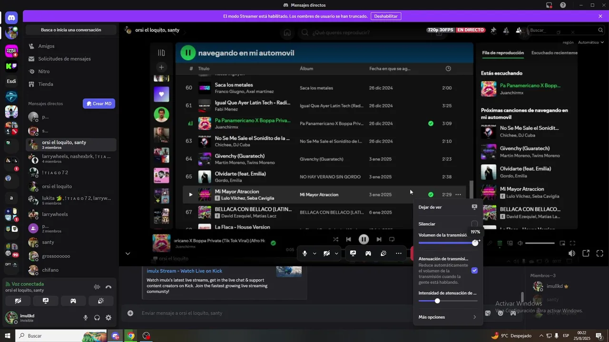Open noise suppression waveform icon
The image size is (609, 342).
97,287
